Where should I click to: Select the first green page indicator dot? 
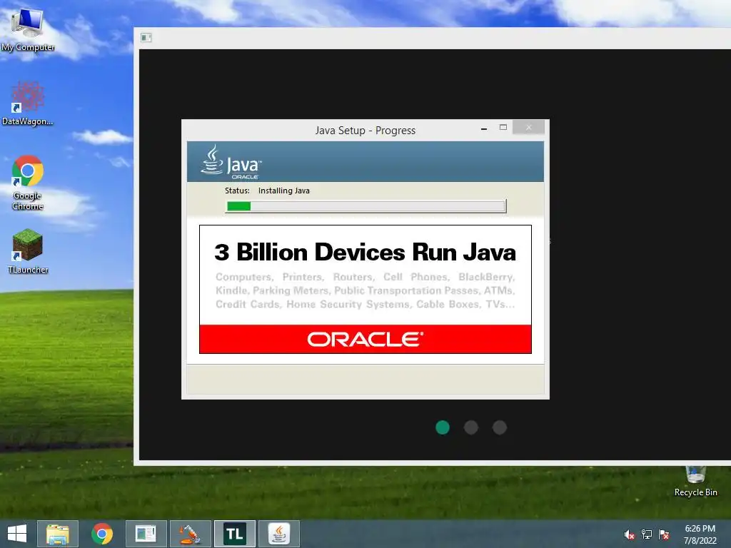pos(443,427)
